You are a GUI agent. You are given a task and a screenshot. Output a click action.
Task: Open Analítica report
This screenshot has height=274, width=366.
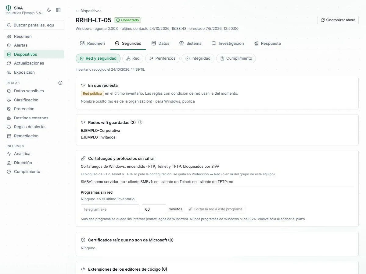point(34,153)
